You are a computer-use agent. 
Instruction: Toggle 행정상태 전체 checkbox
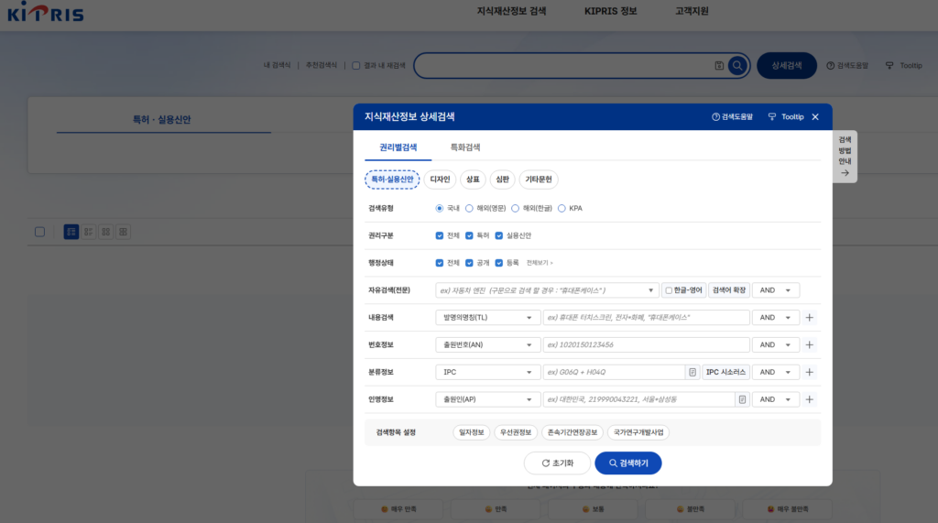pyautogui.click(x=440, y=263)
